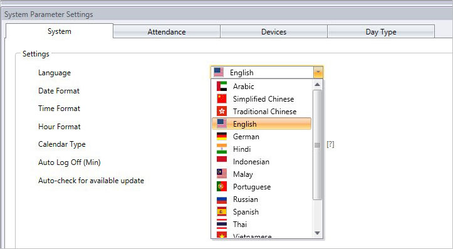Click the System Parameter Settings title
The width and height of the screenshot is (453, 249).
coord(48,14)
